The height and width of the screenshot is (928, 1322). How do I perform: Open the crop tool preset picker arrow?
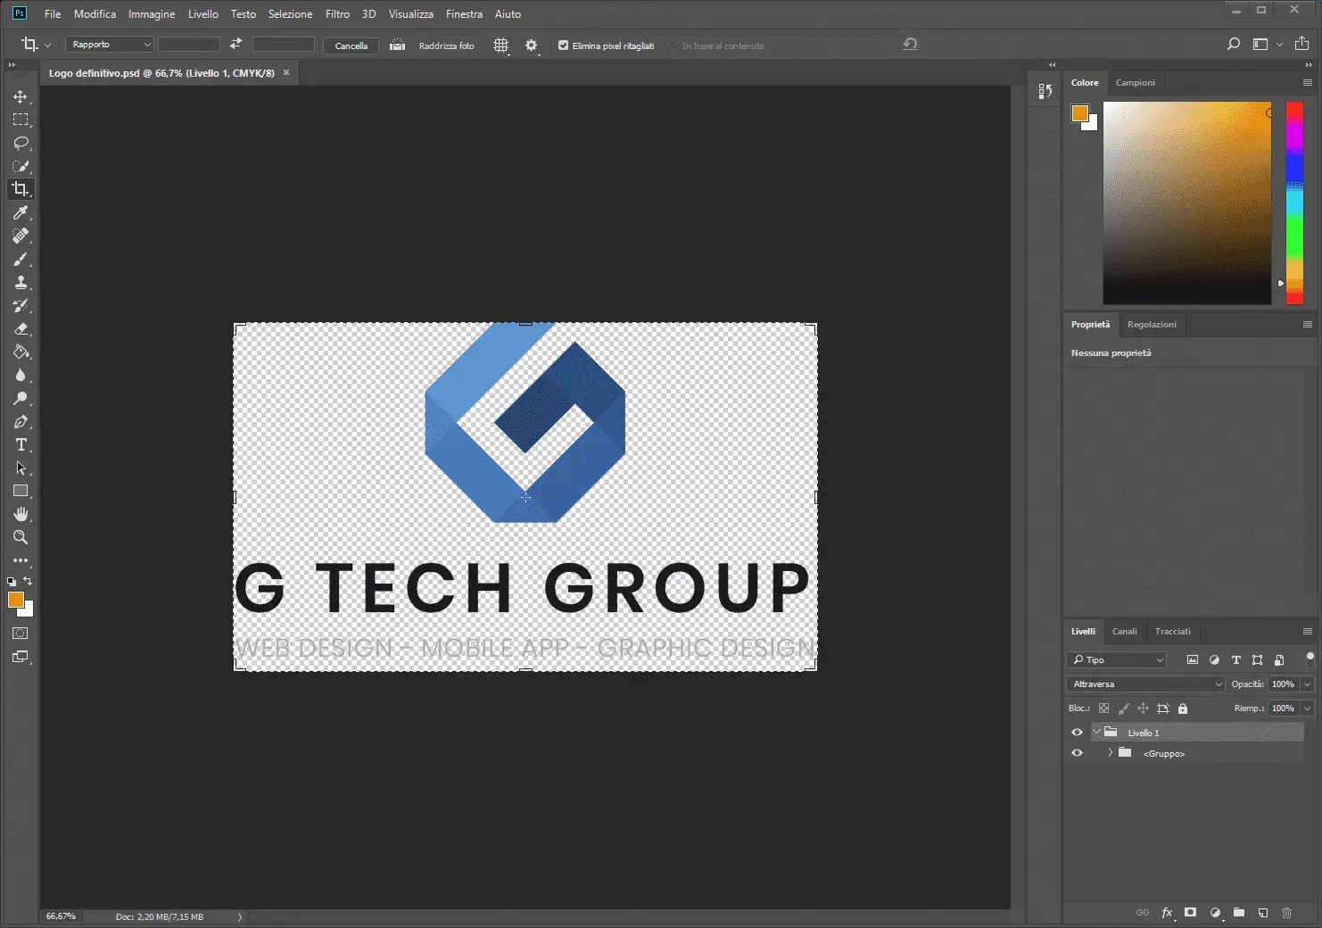(48, 45)
